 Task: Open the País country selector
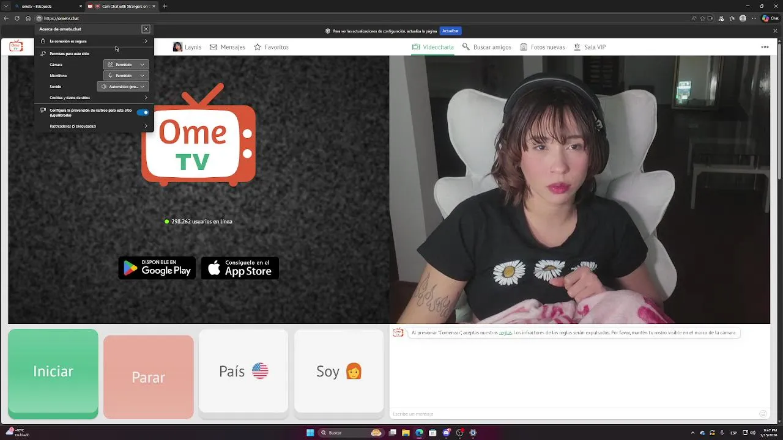[243, 371]
